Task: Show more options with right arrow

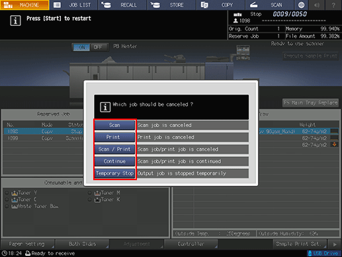Action: [x=335, y=244]
